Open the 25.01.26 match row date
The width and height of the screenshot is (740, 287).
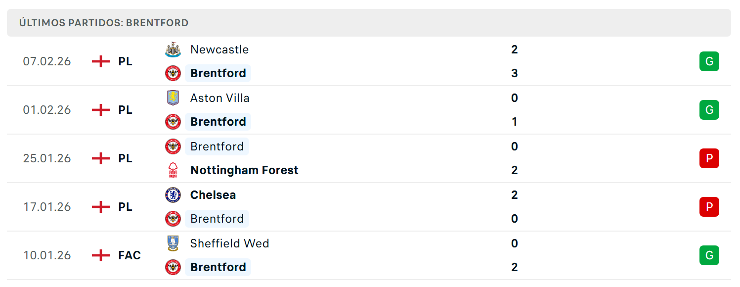pyautogui.click(x=47, y=158)
